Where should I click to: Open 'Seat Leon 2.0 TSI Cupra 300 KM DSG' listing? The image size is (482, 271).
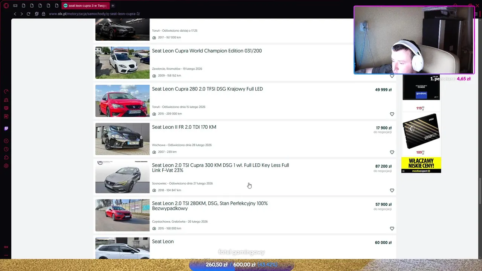tap(220, 167)
